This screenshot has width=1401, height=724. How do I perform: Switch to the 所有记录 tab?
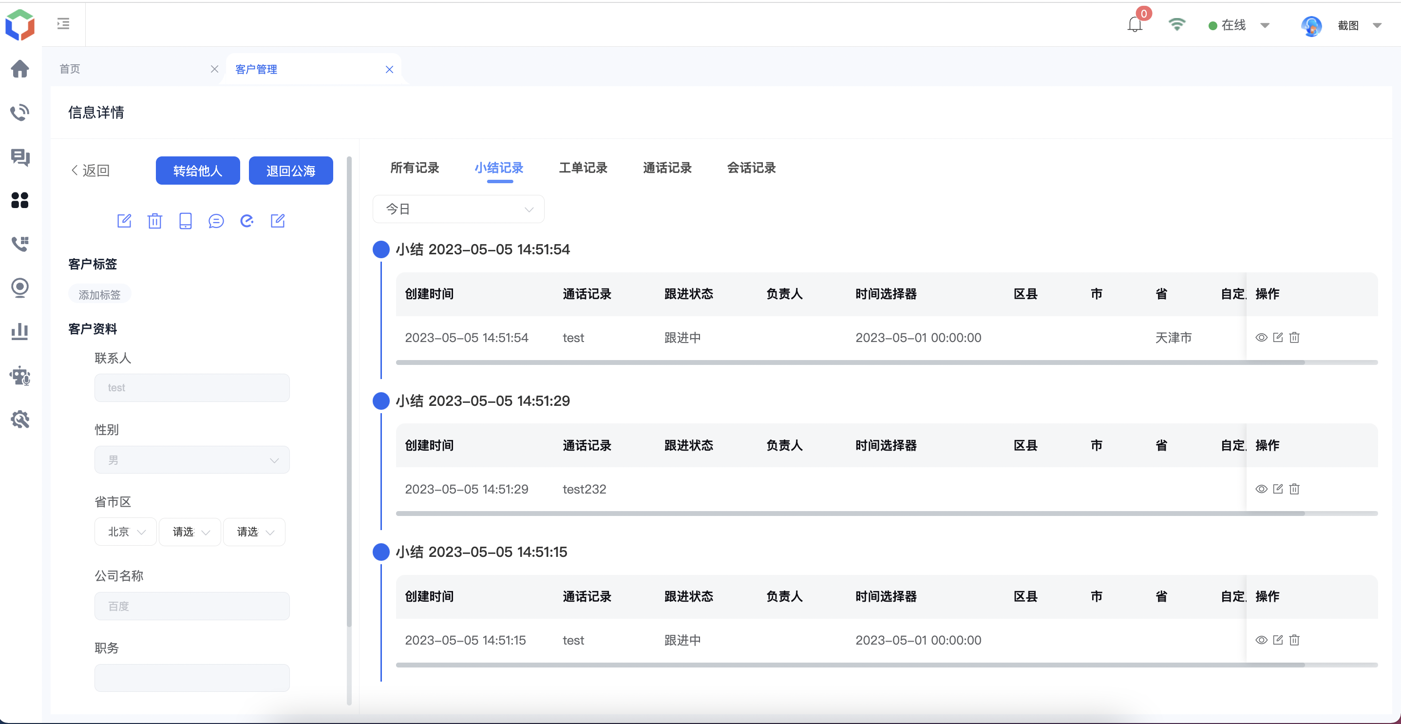(415, 168)
